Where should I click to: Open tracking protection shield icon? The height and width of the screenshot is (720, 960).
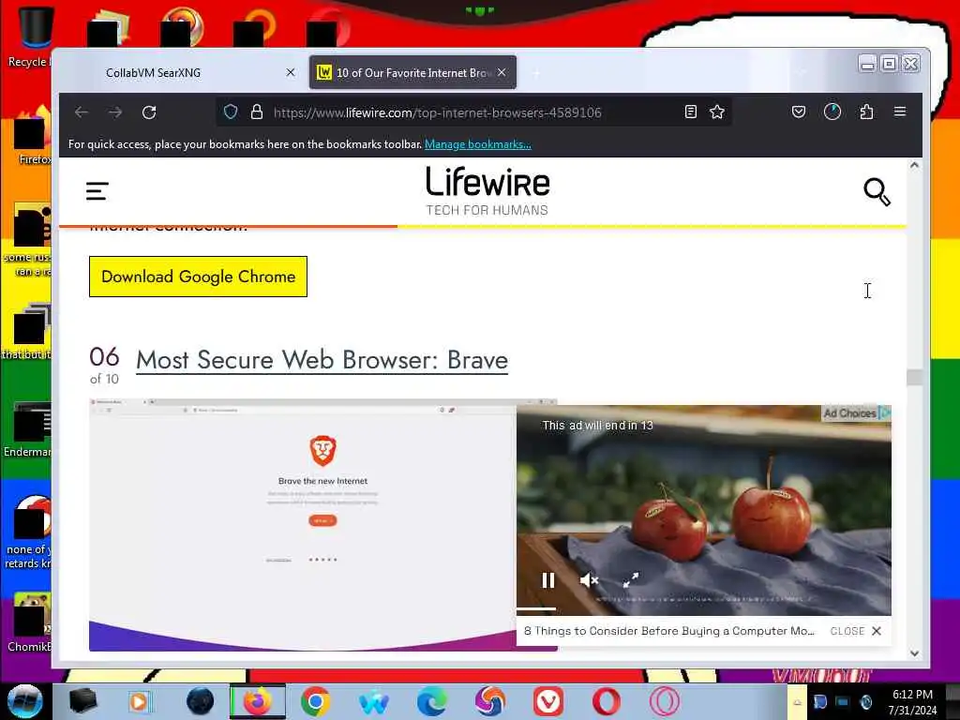coord(231,112)
